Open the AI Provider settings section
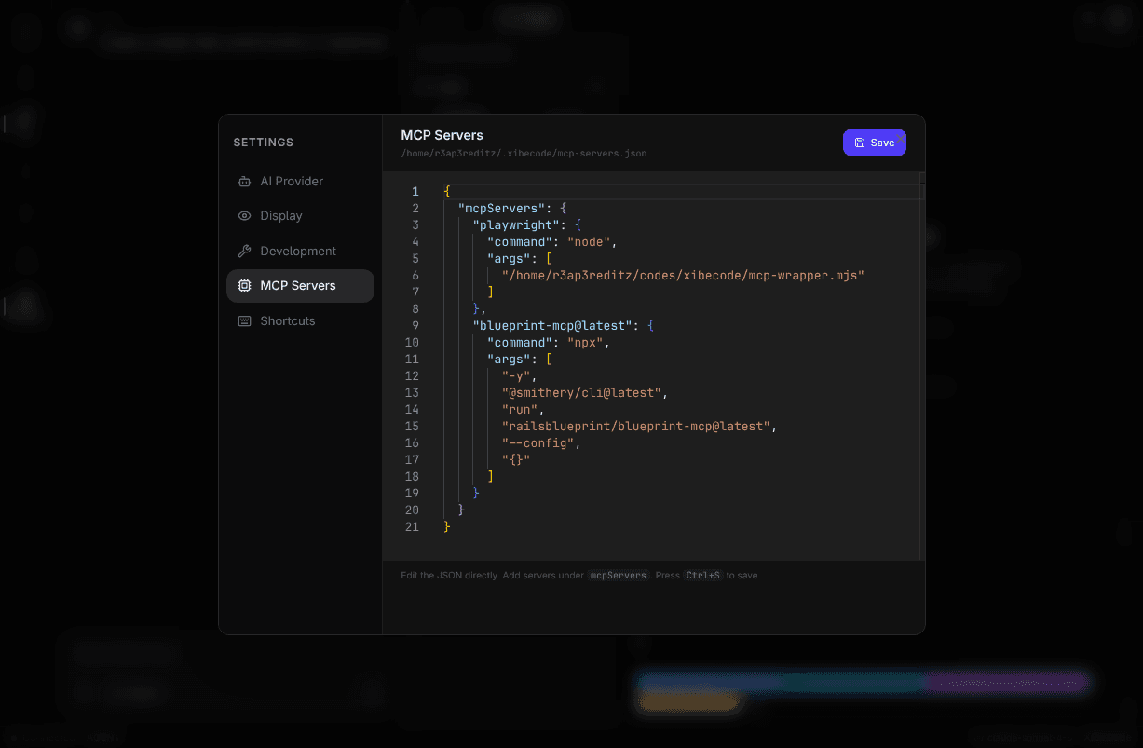The height and width of the screenshot is (748, 1143). pos(292,181)
